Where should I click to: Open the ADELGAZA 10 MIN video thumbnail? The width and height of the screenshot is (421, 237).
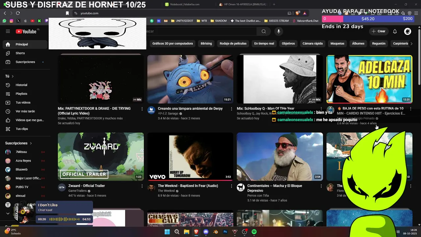pyautogui.click(x=369, y=79)
